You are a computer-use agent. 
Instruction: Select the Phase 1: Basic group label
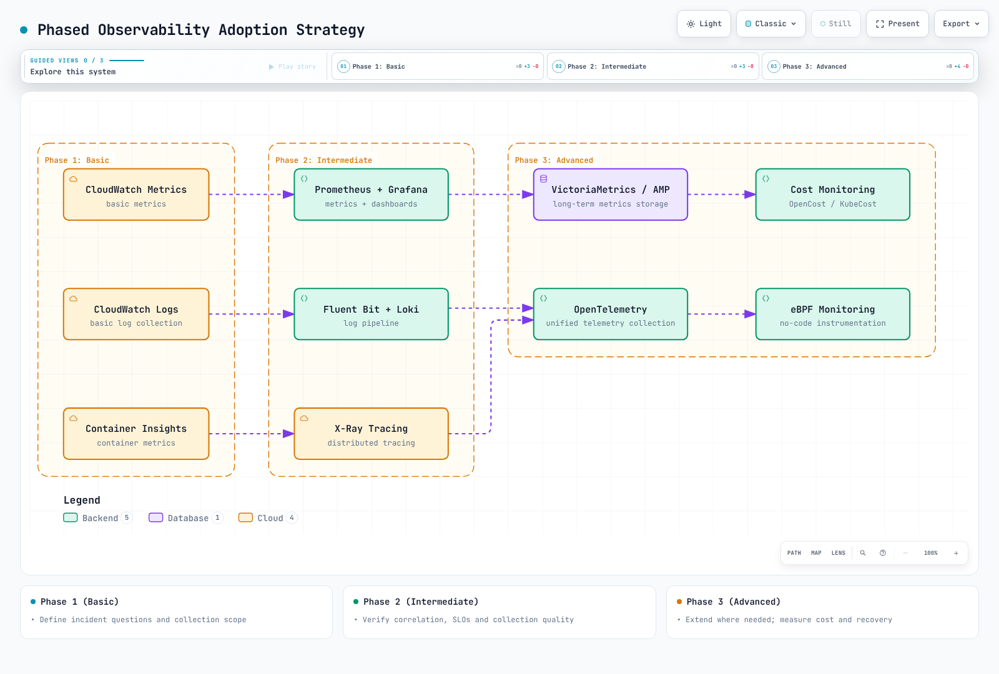tap(77, 160)
